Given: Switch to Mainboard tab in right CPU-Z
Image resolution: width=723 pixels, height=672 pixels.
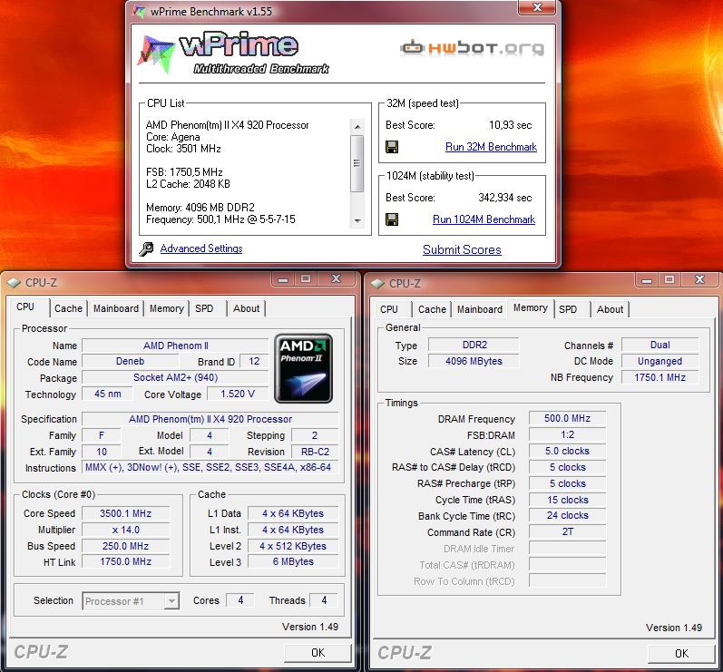Looking at the screenshot, I should (480, 309).
